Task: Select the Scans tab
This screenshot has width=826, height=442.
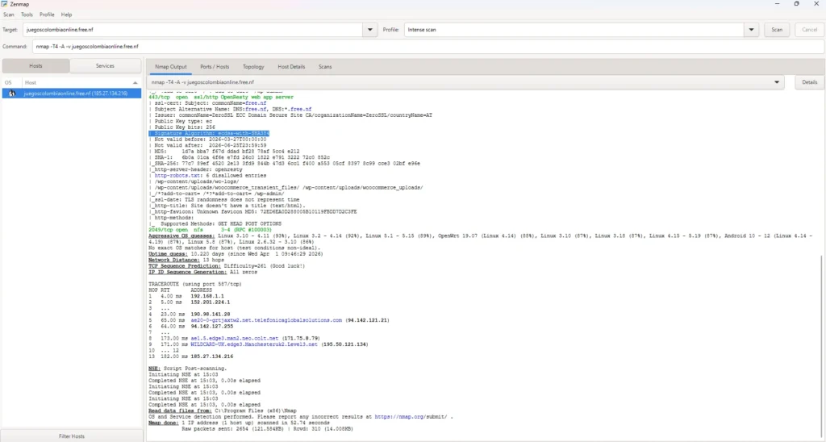Action: pyautogui.click(x=325, y=67)
